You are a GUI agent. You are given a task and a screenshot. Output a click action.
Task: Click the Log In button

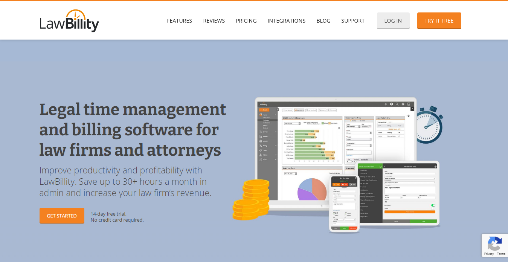pyautogui.click(x=393, y=21)
